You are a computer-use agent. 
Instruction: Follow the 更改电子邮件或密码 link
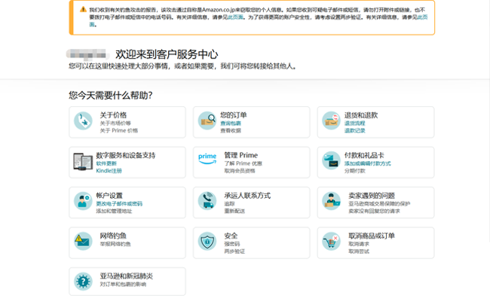tap(119, 204)
